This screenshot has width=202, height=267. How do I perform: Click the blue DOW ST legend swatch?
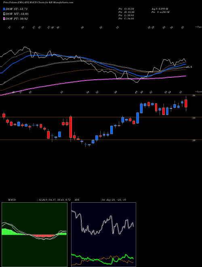point(4,9)
